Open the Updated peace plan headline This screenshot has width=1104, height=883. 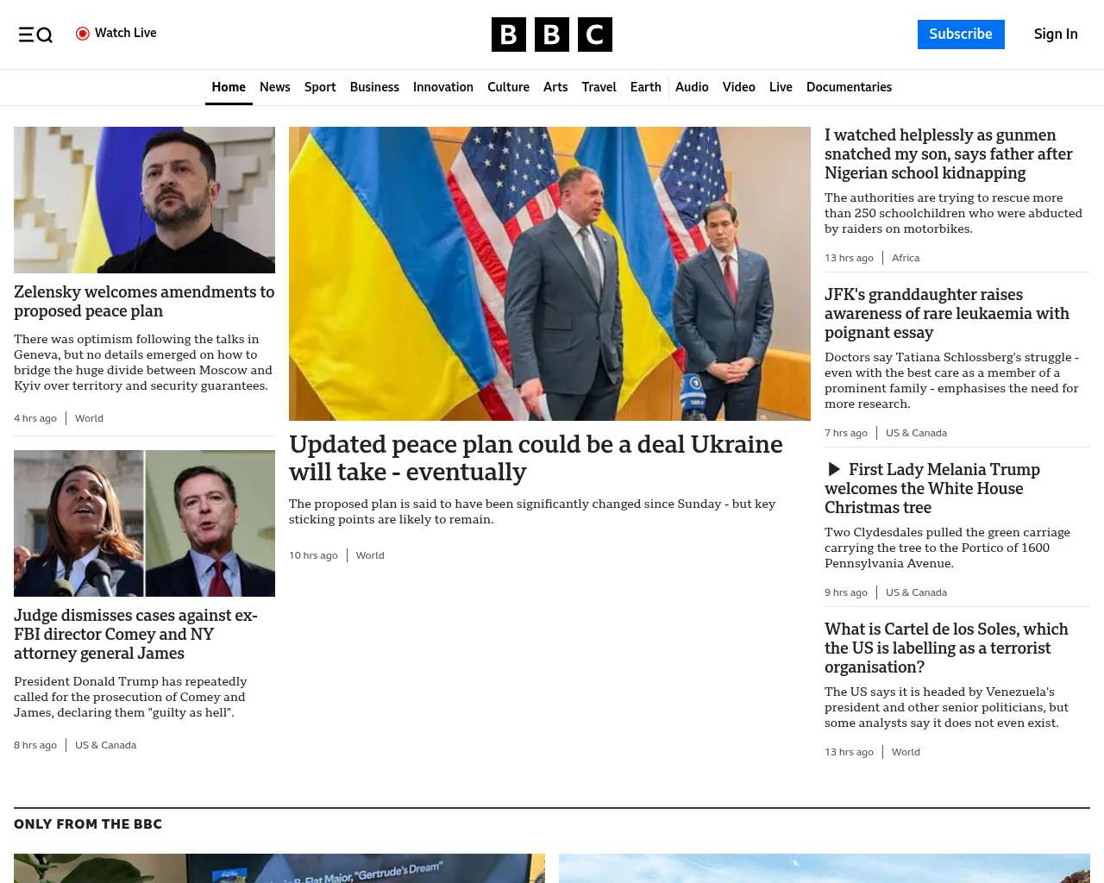click(536, 458)
